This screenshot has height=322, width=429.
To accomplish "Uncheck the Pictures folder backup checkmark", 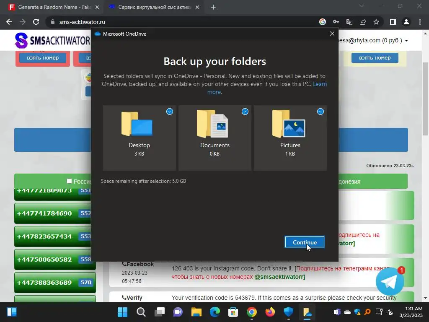I will point(320,112).
